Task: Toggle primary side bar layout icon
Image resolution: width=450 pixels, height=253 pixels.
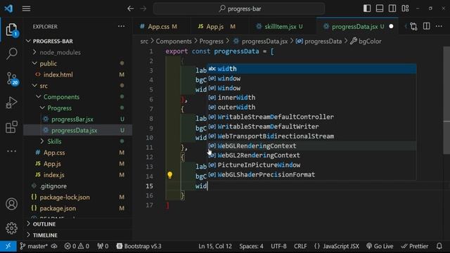Action: (367, 8)
